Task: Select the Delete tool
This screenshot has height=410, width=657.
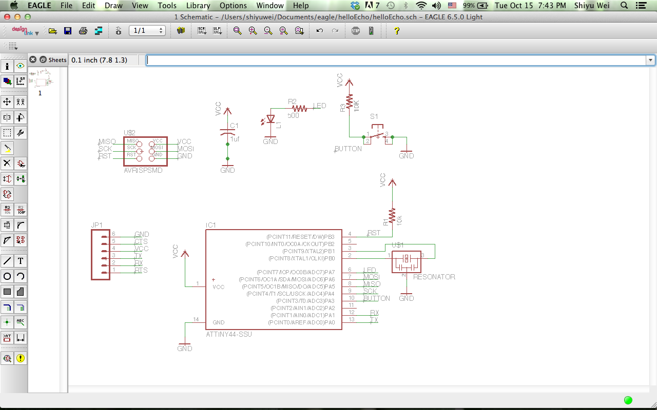Action: pyautogui.click(x=7, y=163)
